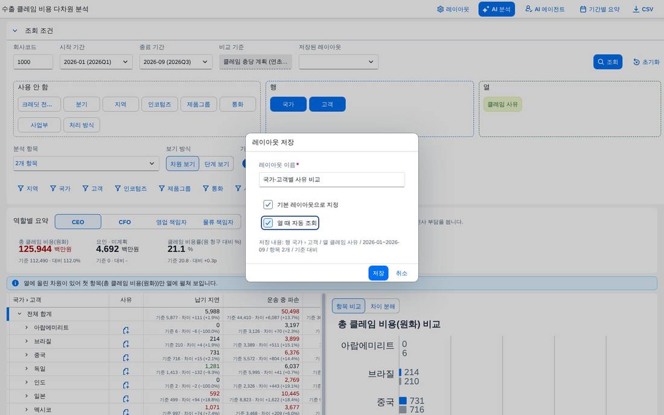This screenshot has height=415, width=664.
Task: Click the 처리 방식 dimension chip
Action: coord(81,125)
